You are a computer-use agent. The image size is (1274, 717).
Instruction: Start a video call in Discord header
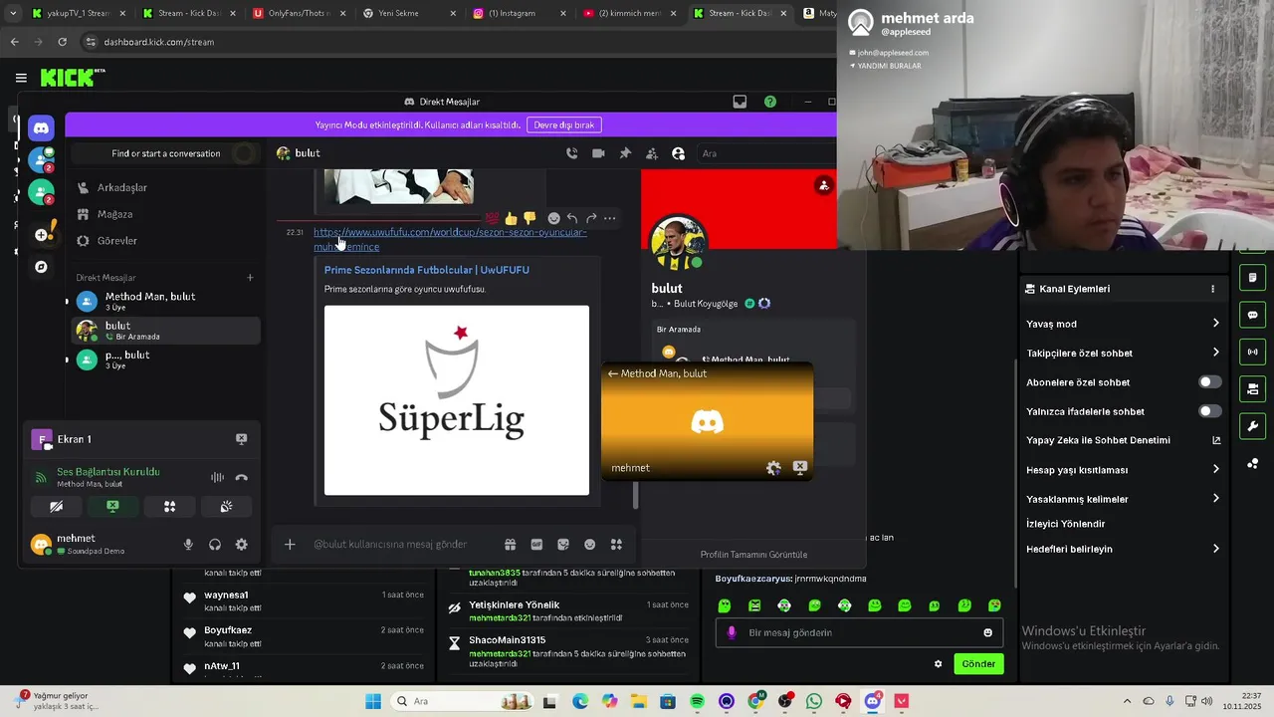[x=598, y=153]
